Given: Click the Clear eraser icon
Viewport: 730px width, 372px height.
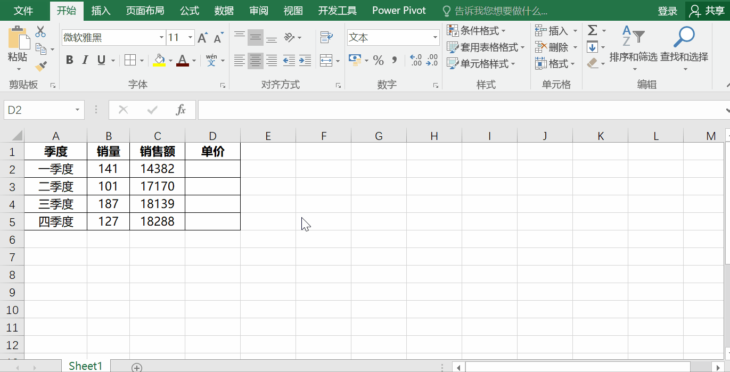Looking at the screenshot, I should point(593,63).
